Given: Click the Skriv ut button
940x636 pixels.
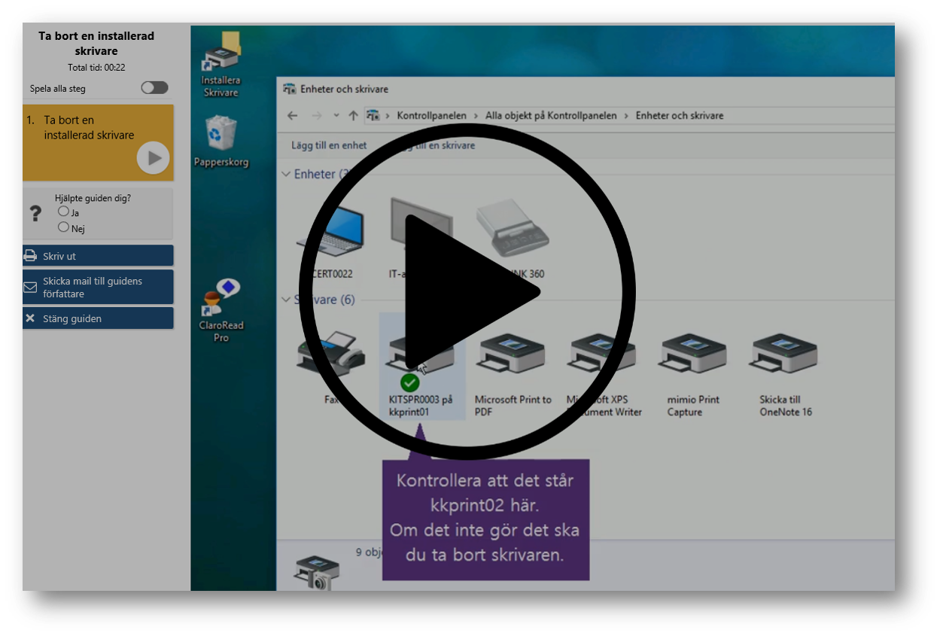Looking at the screenshot, I should [98, 256].
